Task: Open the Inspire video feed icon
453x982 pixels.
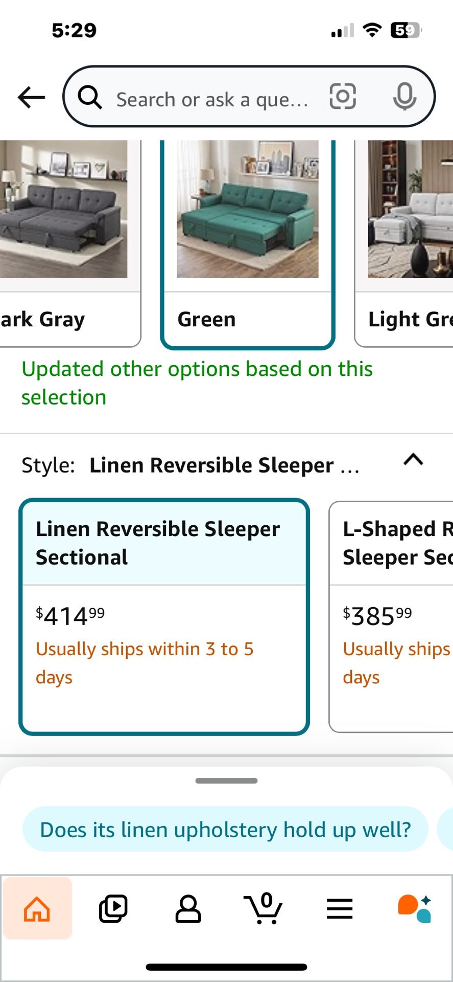Action: [x=113, y=909]
